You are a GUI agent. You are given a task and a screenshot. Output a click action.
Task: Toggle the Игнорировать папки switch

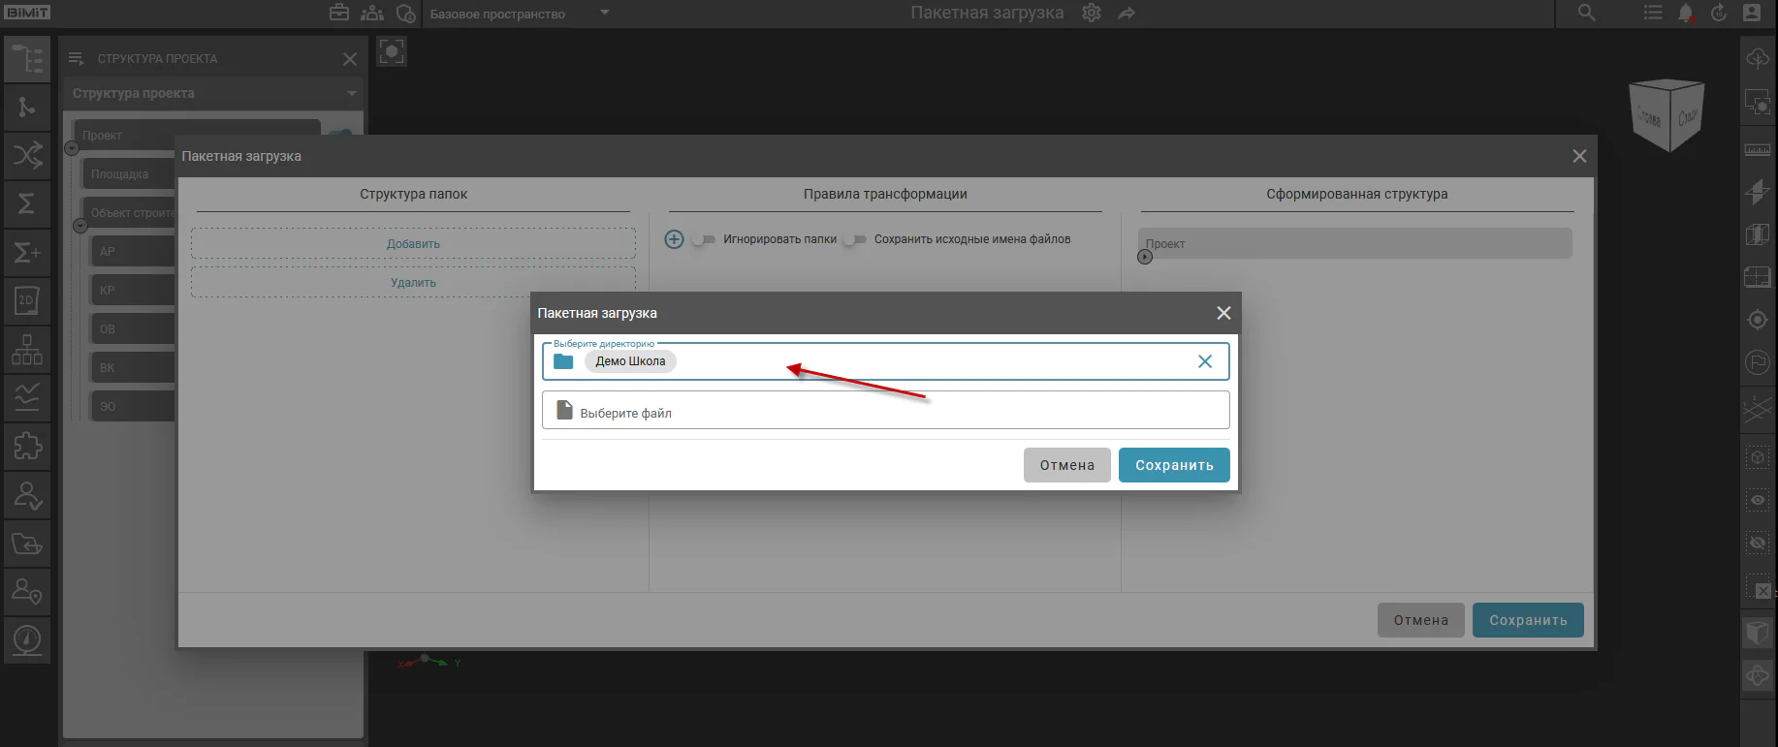pyautogui.click(x=703, y=239)
